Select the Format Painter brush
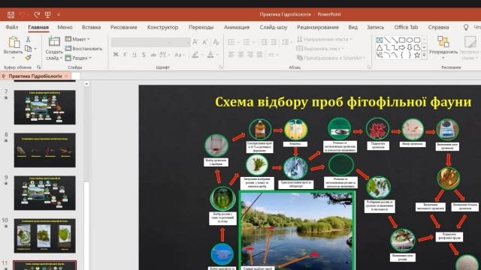Image resolution: width=481 pixels, height=270 pixels. pos(29,58)
